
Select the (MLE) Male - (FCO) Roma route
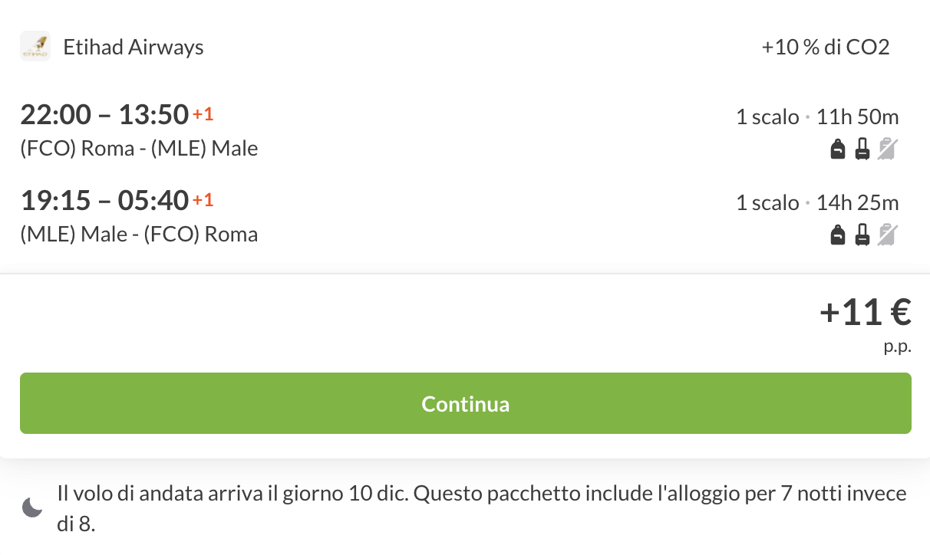[x=139, y=234]
